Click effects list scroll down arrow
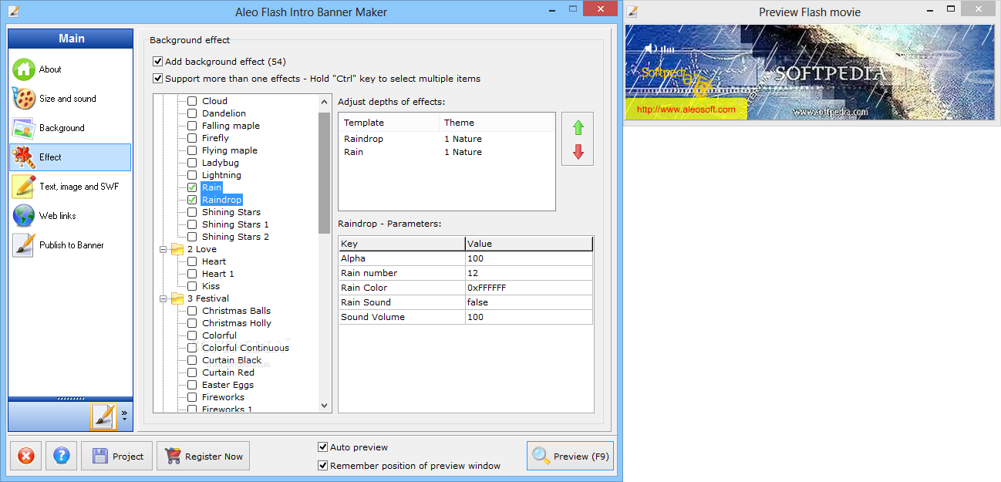This screenshot has width=1001, height=482. [325, 406]
